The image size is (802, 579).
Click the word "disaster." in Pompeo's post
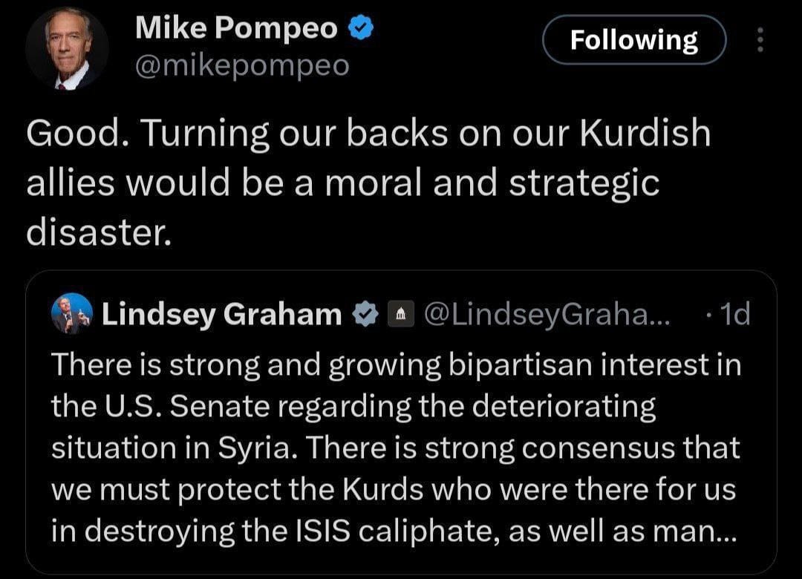pyautogui.click(x=100, y=233)
